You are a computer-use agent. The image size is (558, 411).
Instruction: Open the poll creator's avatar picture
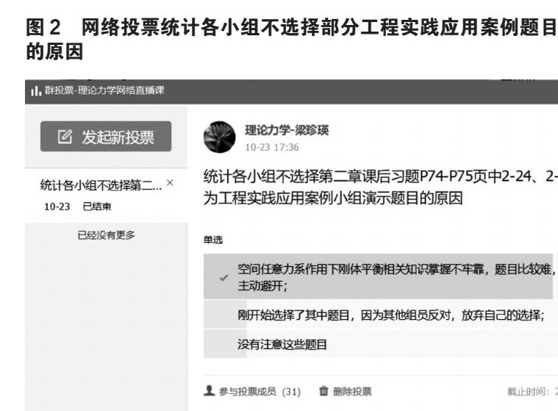tap(219, 137)
